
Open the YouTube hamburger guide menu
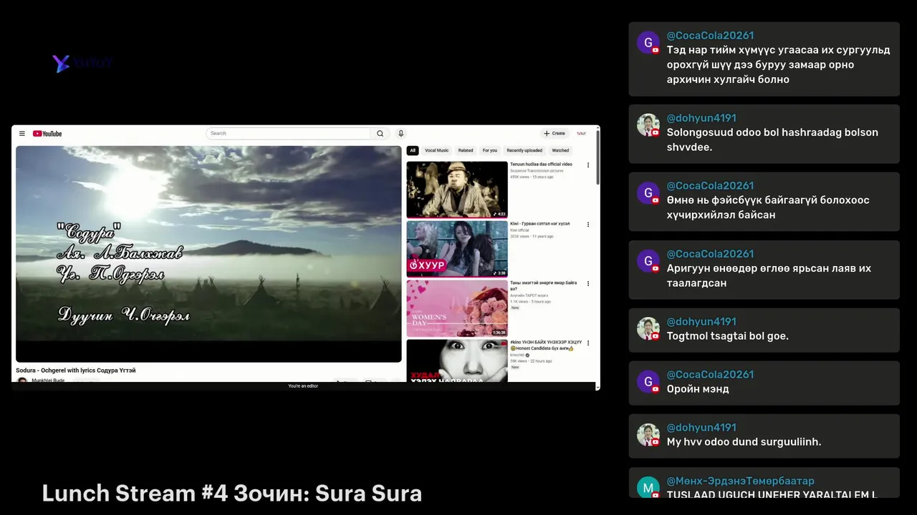pos(22,134)
